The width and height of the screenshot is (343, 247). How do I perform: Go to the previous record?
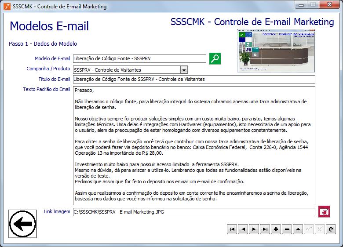click(243, 229)
